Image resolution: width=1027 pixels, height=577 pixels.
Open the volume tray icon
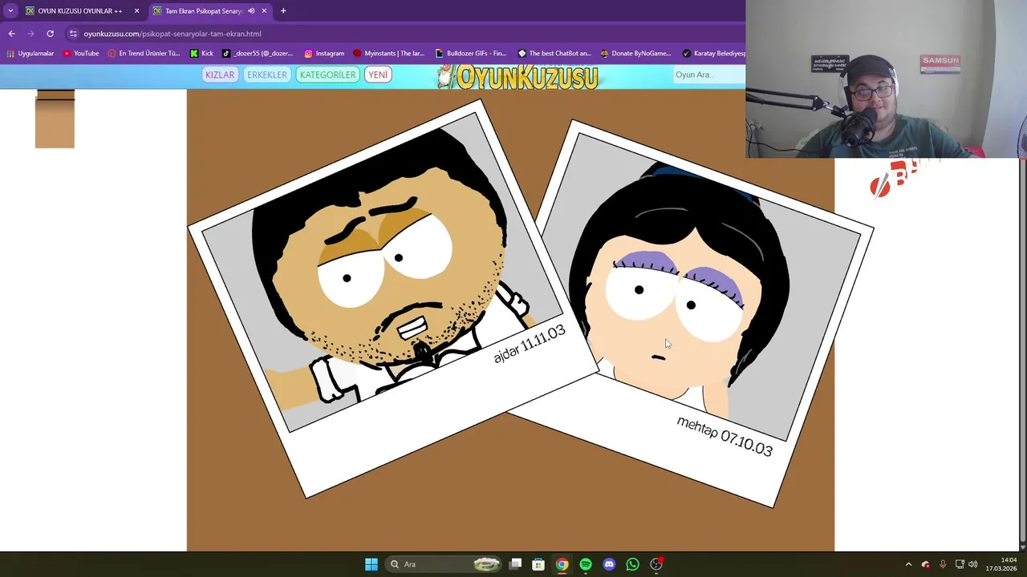(973, 564)
